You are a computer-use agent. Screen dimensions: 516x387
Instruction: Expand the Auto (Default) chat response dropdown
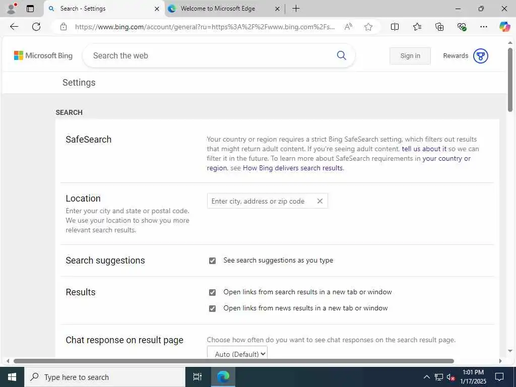tap(237, 354)
